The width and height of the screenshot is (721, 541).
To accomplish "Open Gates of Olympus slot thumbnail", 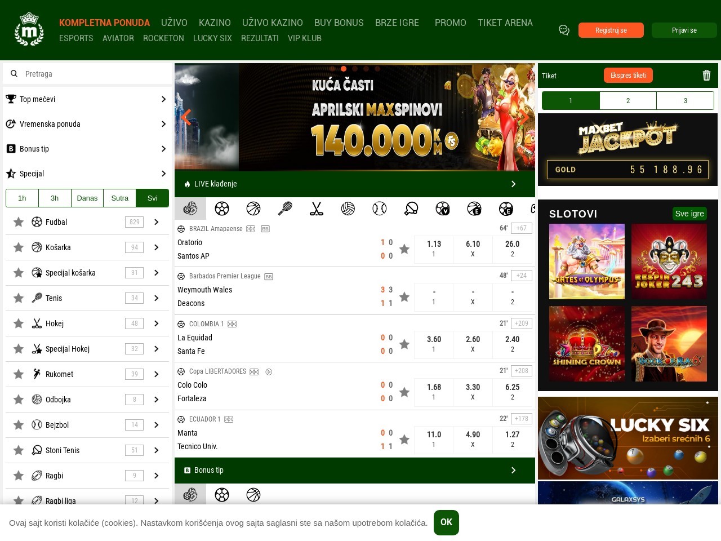I will pos(587,261).
